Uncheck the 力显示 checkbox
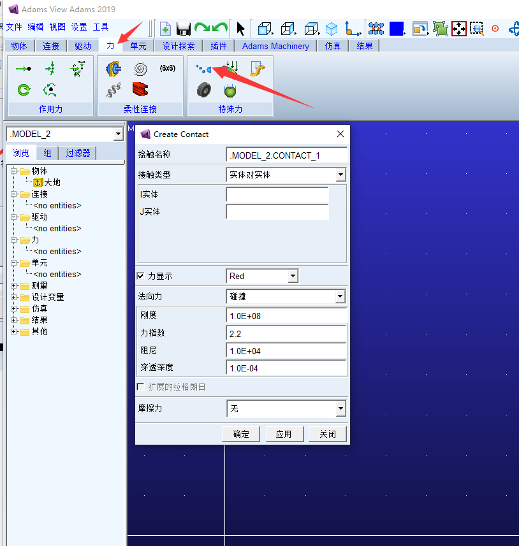 click(140, 276)
